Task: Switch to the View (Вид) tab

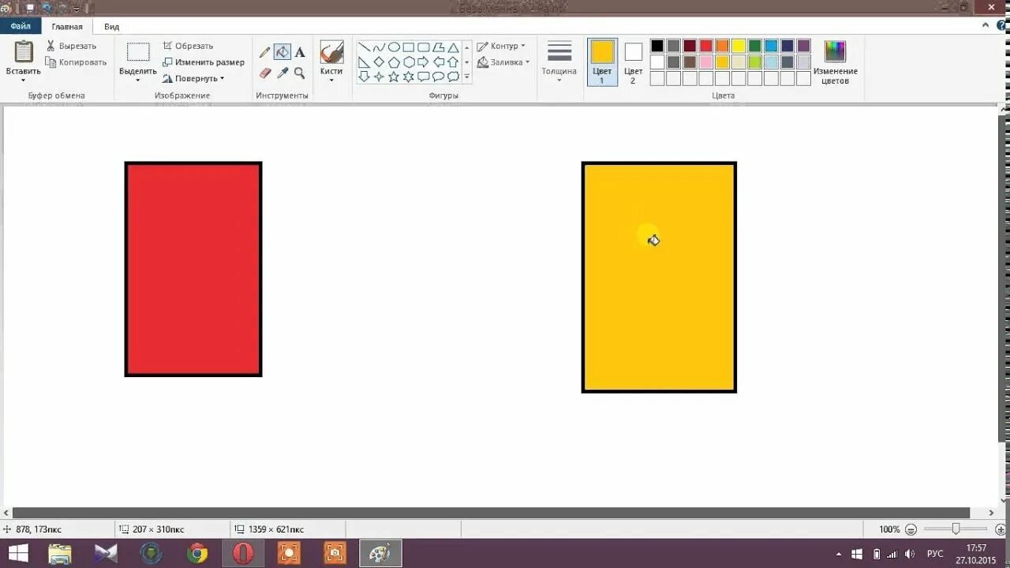Action: click(x=112, y=26)
